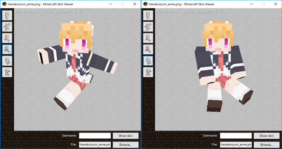Click the skin model preview in right window
The height and width of the screenshot is (149, 282).
[x=224, y=66]
